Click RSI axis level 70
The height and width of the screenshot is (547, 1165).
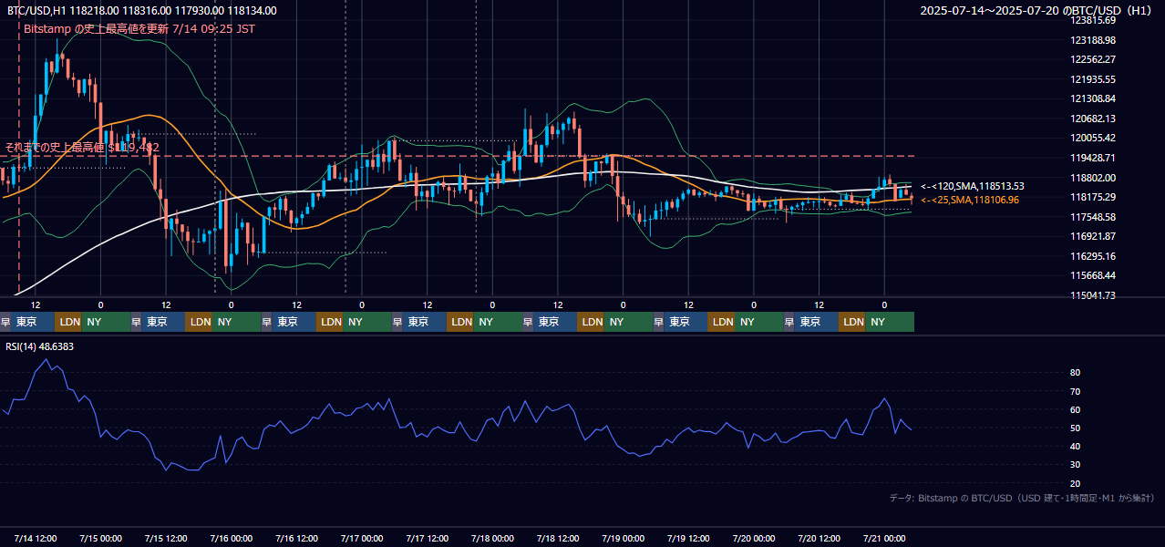[1075, 391]
